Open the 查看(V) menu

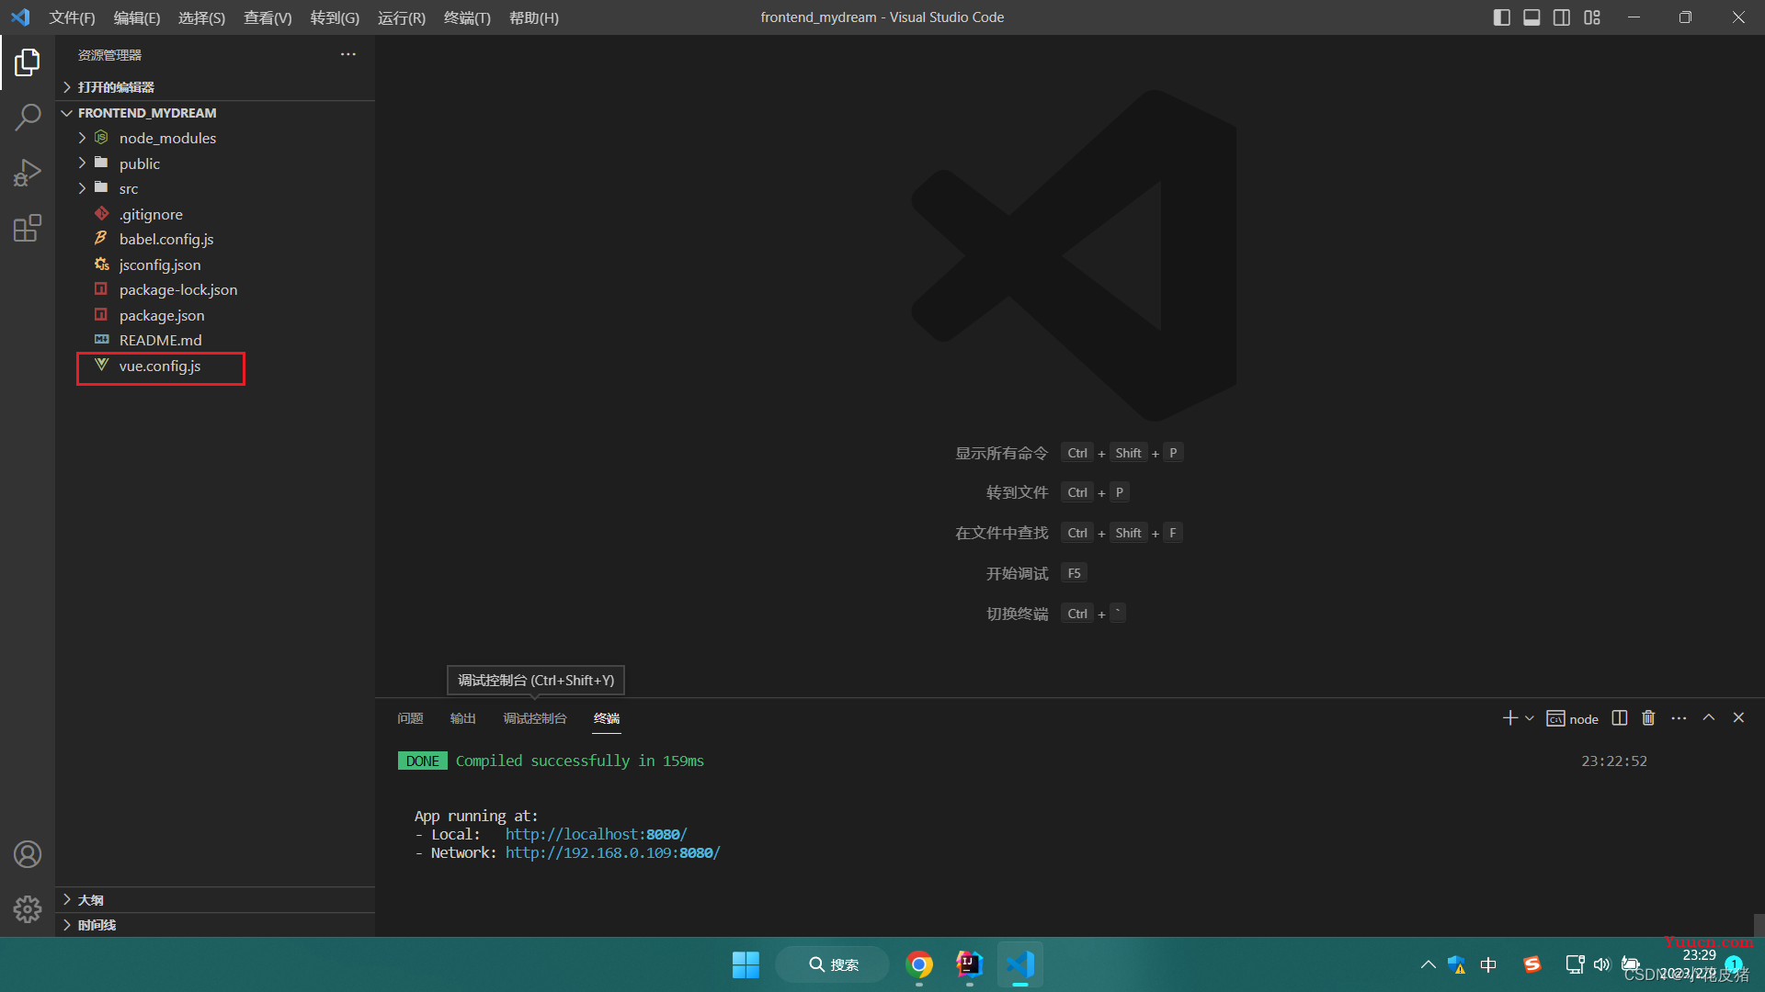tap(268, 17)
